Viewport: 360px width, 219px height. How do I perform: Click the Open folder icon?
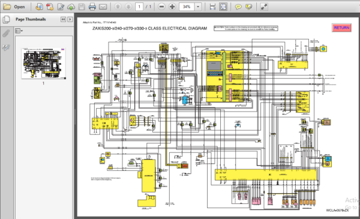coord(7,7)
